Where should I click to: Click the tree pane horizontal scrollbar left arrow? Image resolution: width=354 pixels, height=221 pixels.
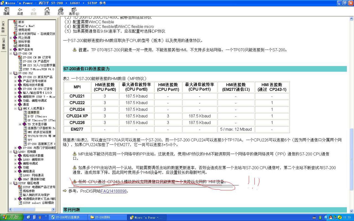click(11, 210)
